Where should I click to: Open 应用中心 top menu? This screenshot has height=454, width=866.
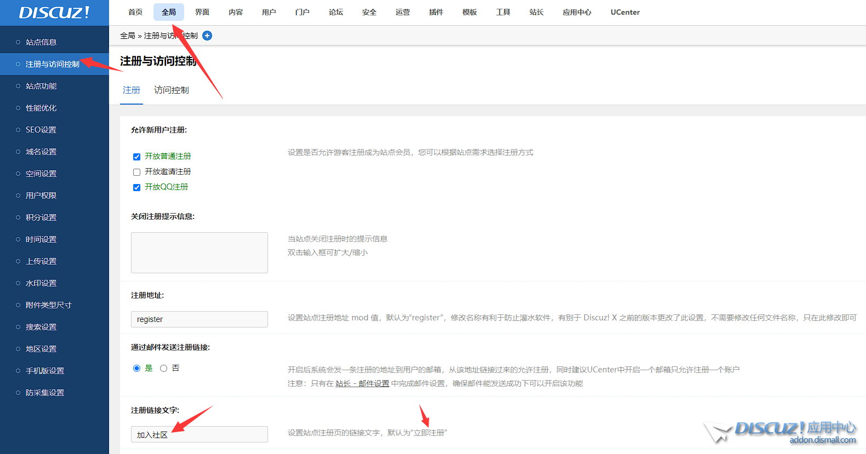point(577,12)
